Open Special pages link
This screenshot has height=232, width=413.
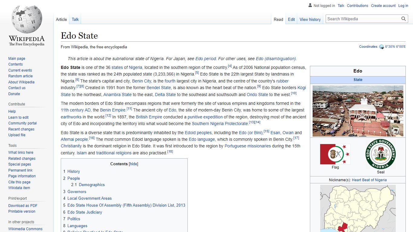pyautogui.click(x=20, y=164)
